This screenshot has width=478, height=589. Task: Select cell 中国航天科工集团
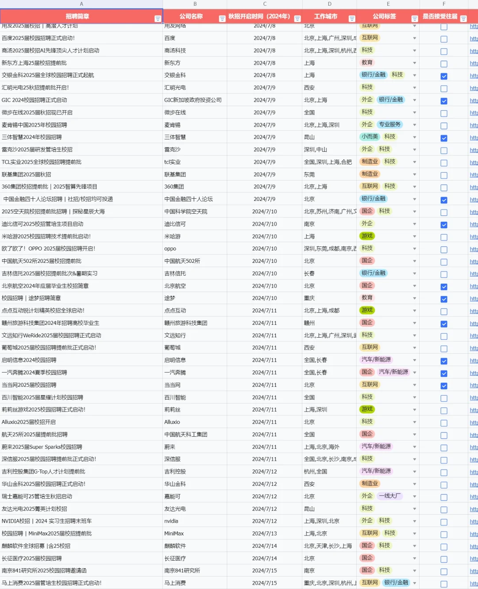coord(195,435)
